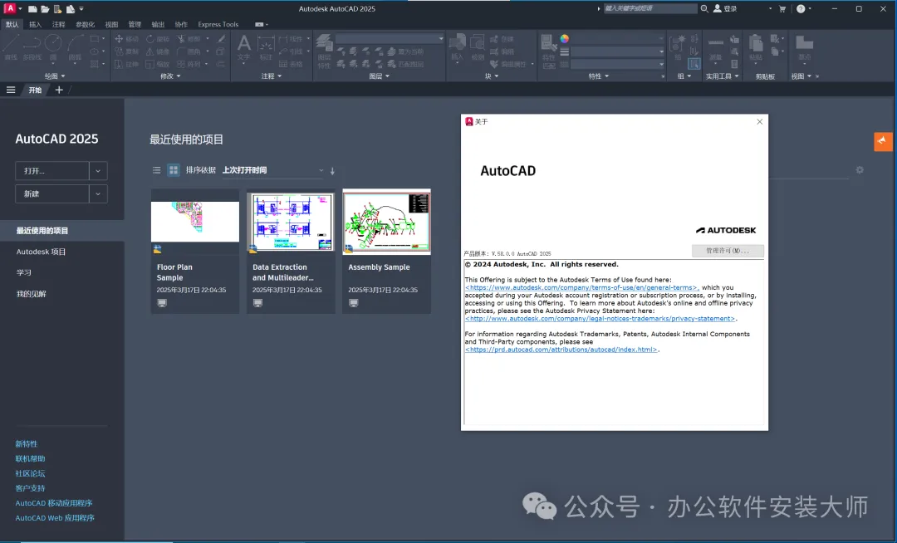Click the orange notification icon at right edge
Image resolution: width=897 pixels, height=543 pixels.
point(883,141)
